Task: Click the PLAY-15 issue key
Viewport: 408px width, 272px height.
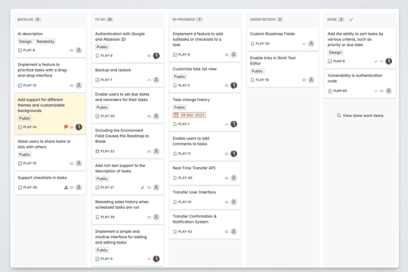Action: [30, 163]
